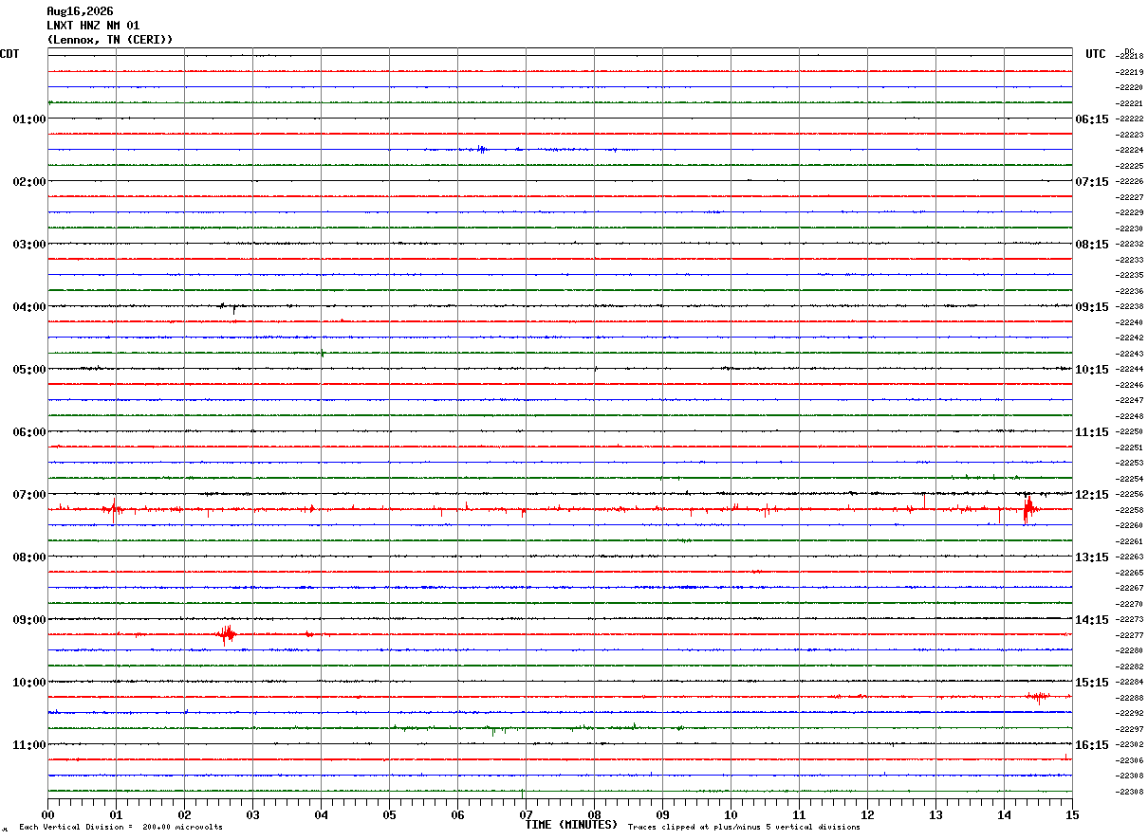Click the Lennox, TN (CERI) location text
Viewport: 1148px width, 840px height.
pos(110,40)
